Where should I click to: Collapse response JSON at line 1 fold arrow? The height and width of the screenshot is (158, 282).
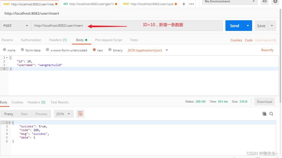click(10, 123)
